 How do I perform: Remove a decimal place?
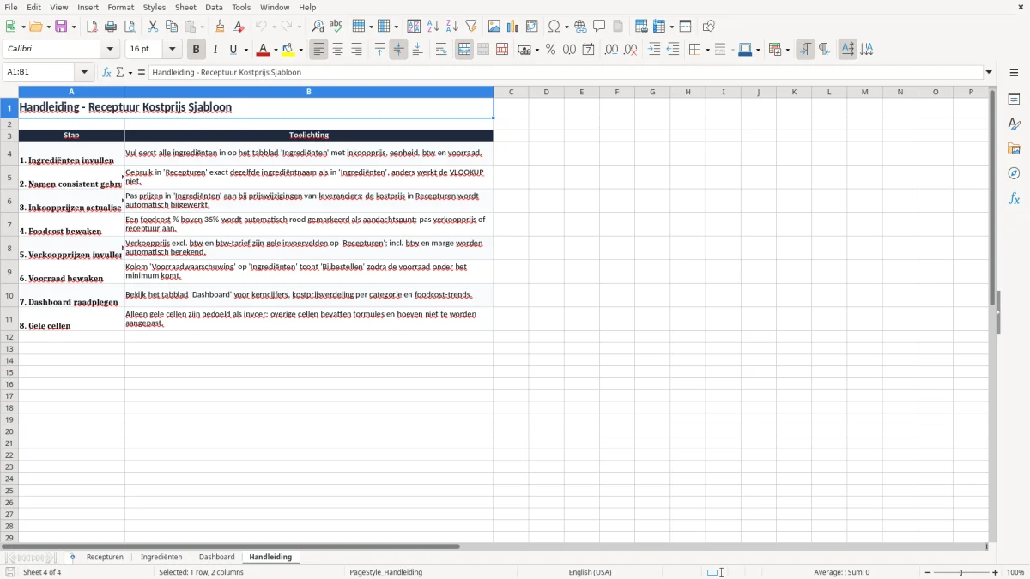click(x=631, y=50)
